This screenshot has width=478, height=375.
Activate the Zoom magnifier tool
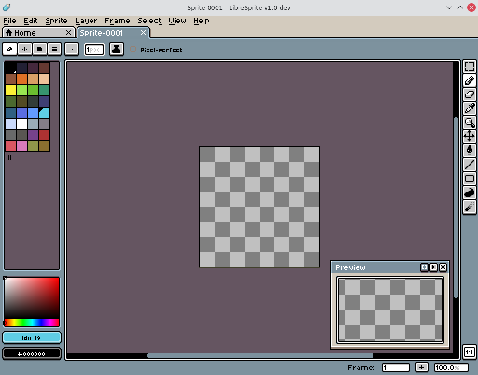pos(469,123)
